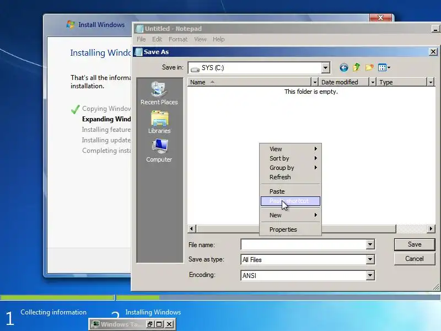
Task: Click the Save As resize grip corner
Action: point(436,287)
